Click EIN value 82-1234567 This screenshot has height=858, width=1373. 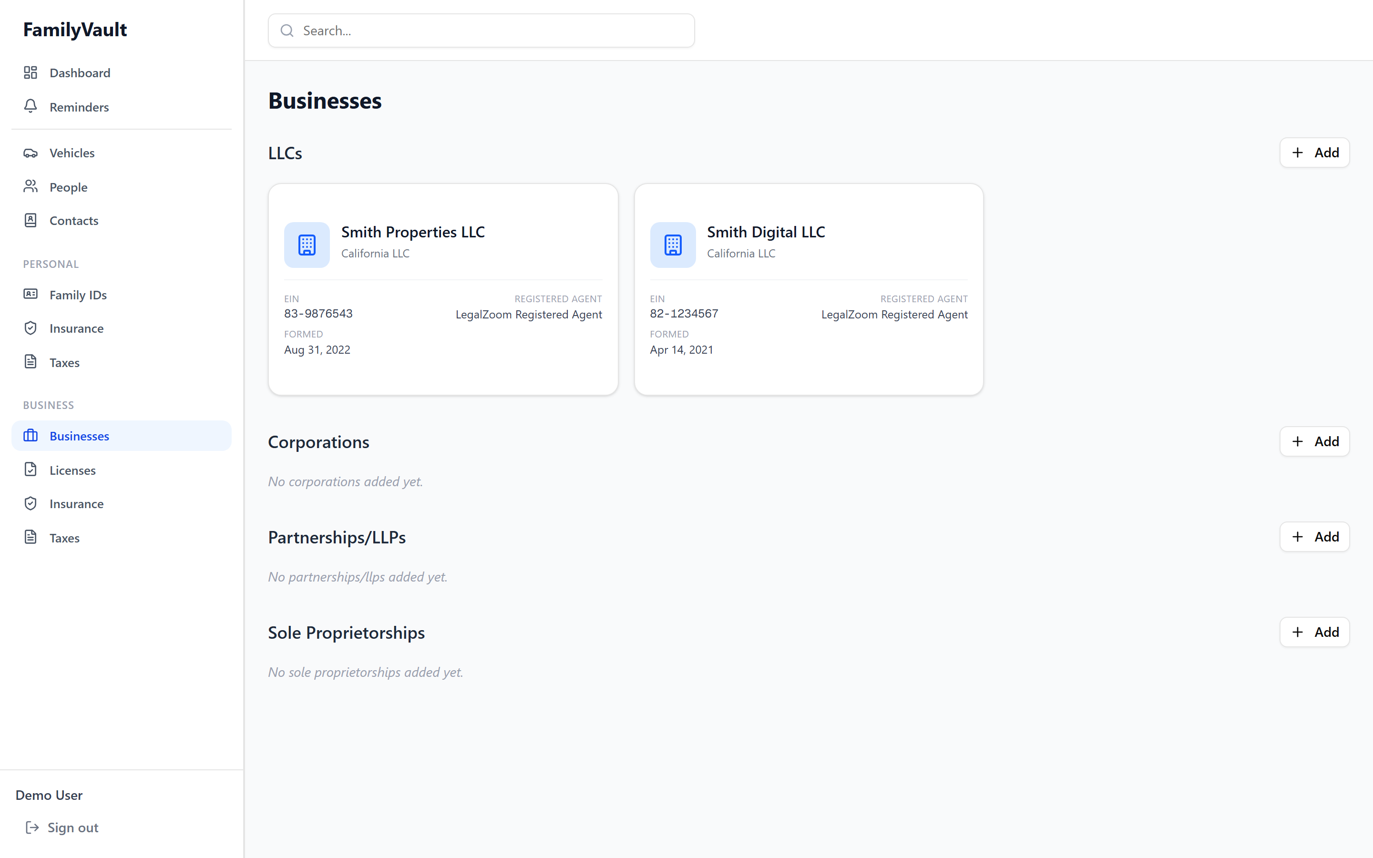tap(684, 314)
